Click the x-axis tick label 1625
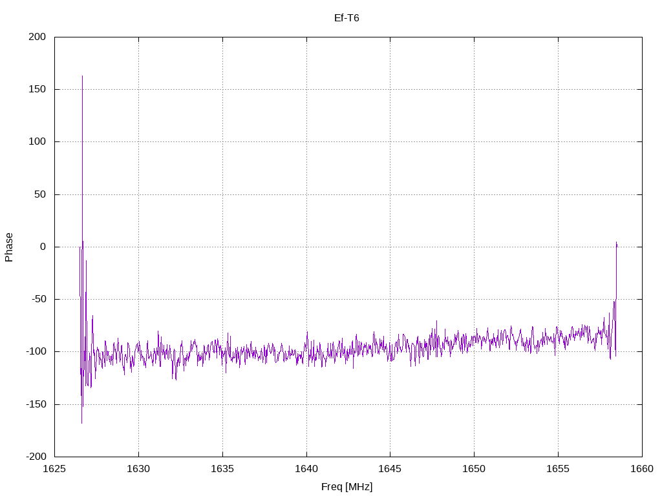 pos(54,469)
